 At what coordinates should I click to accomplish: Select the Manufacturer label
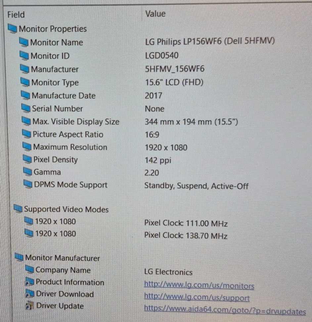(55, 69)
